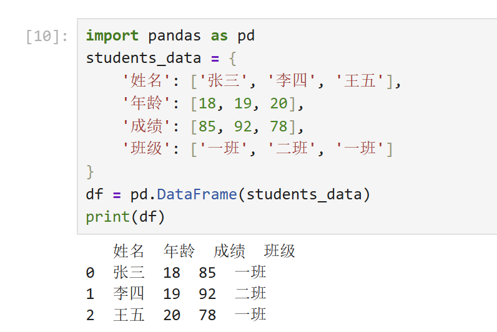Click score 78 in output row 2
Image resolution: width=497 pixels, height=332 pixels.
[207, 315]
